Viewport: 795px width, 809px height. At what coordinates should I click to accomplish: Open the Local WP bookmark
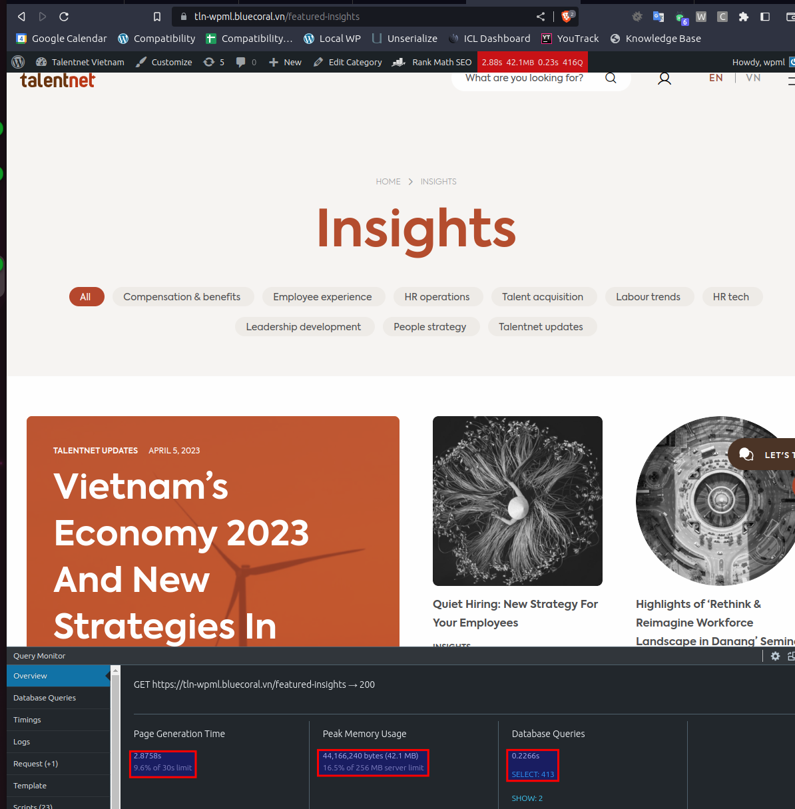tap(332, 39)
